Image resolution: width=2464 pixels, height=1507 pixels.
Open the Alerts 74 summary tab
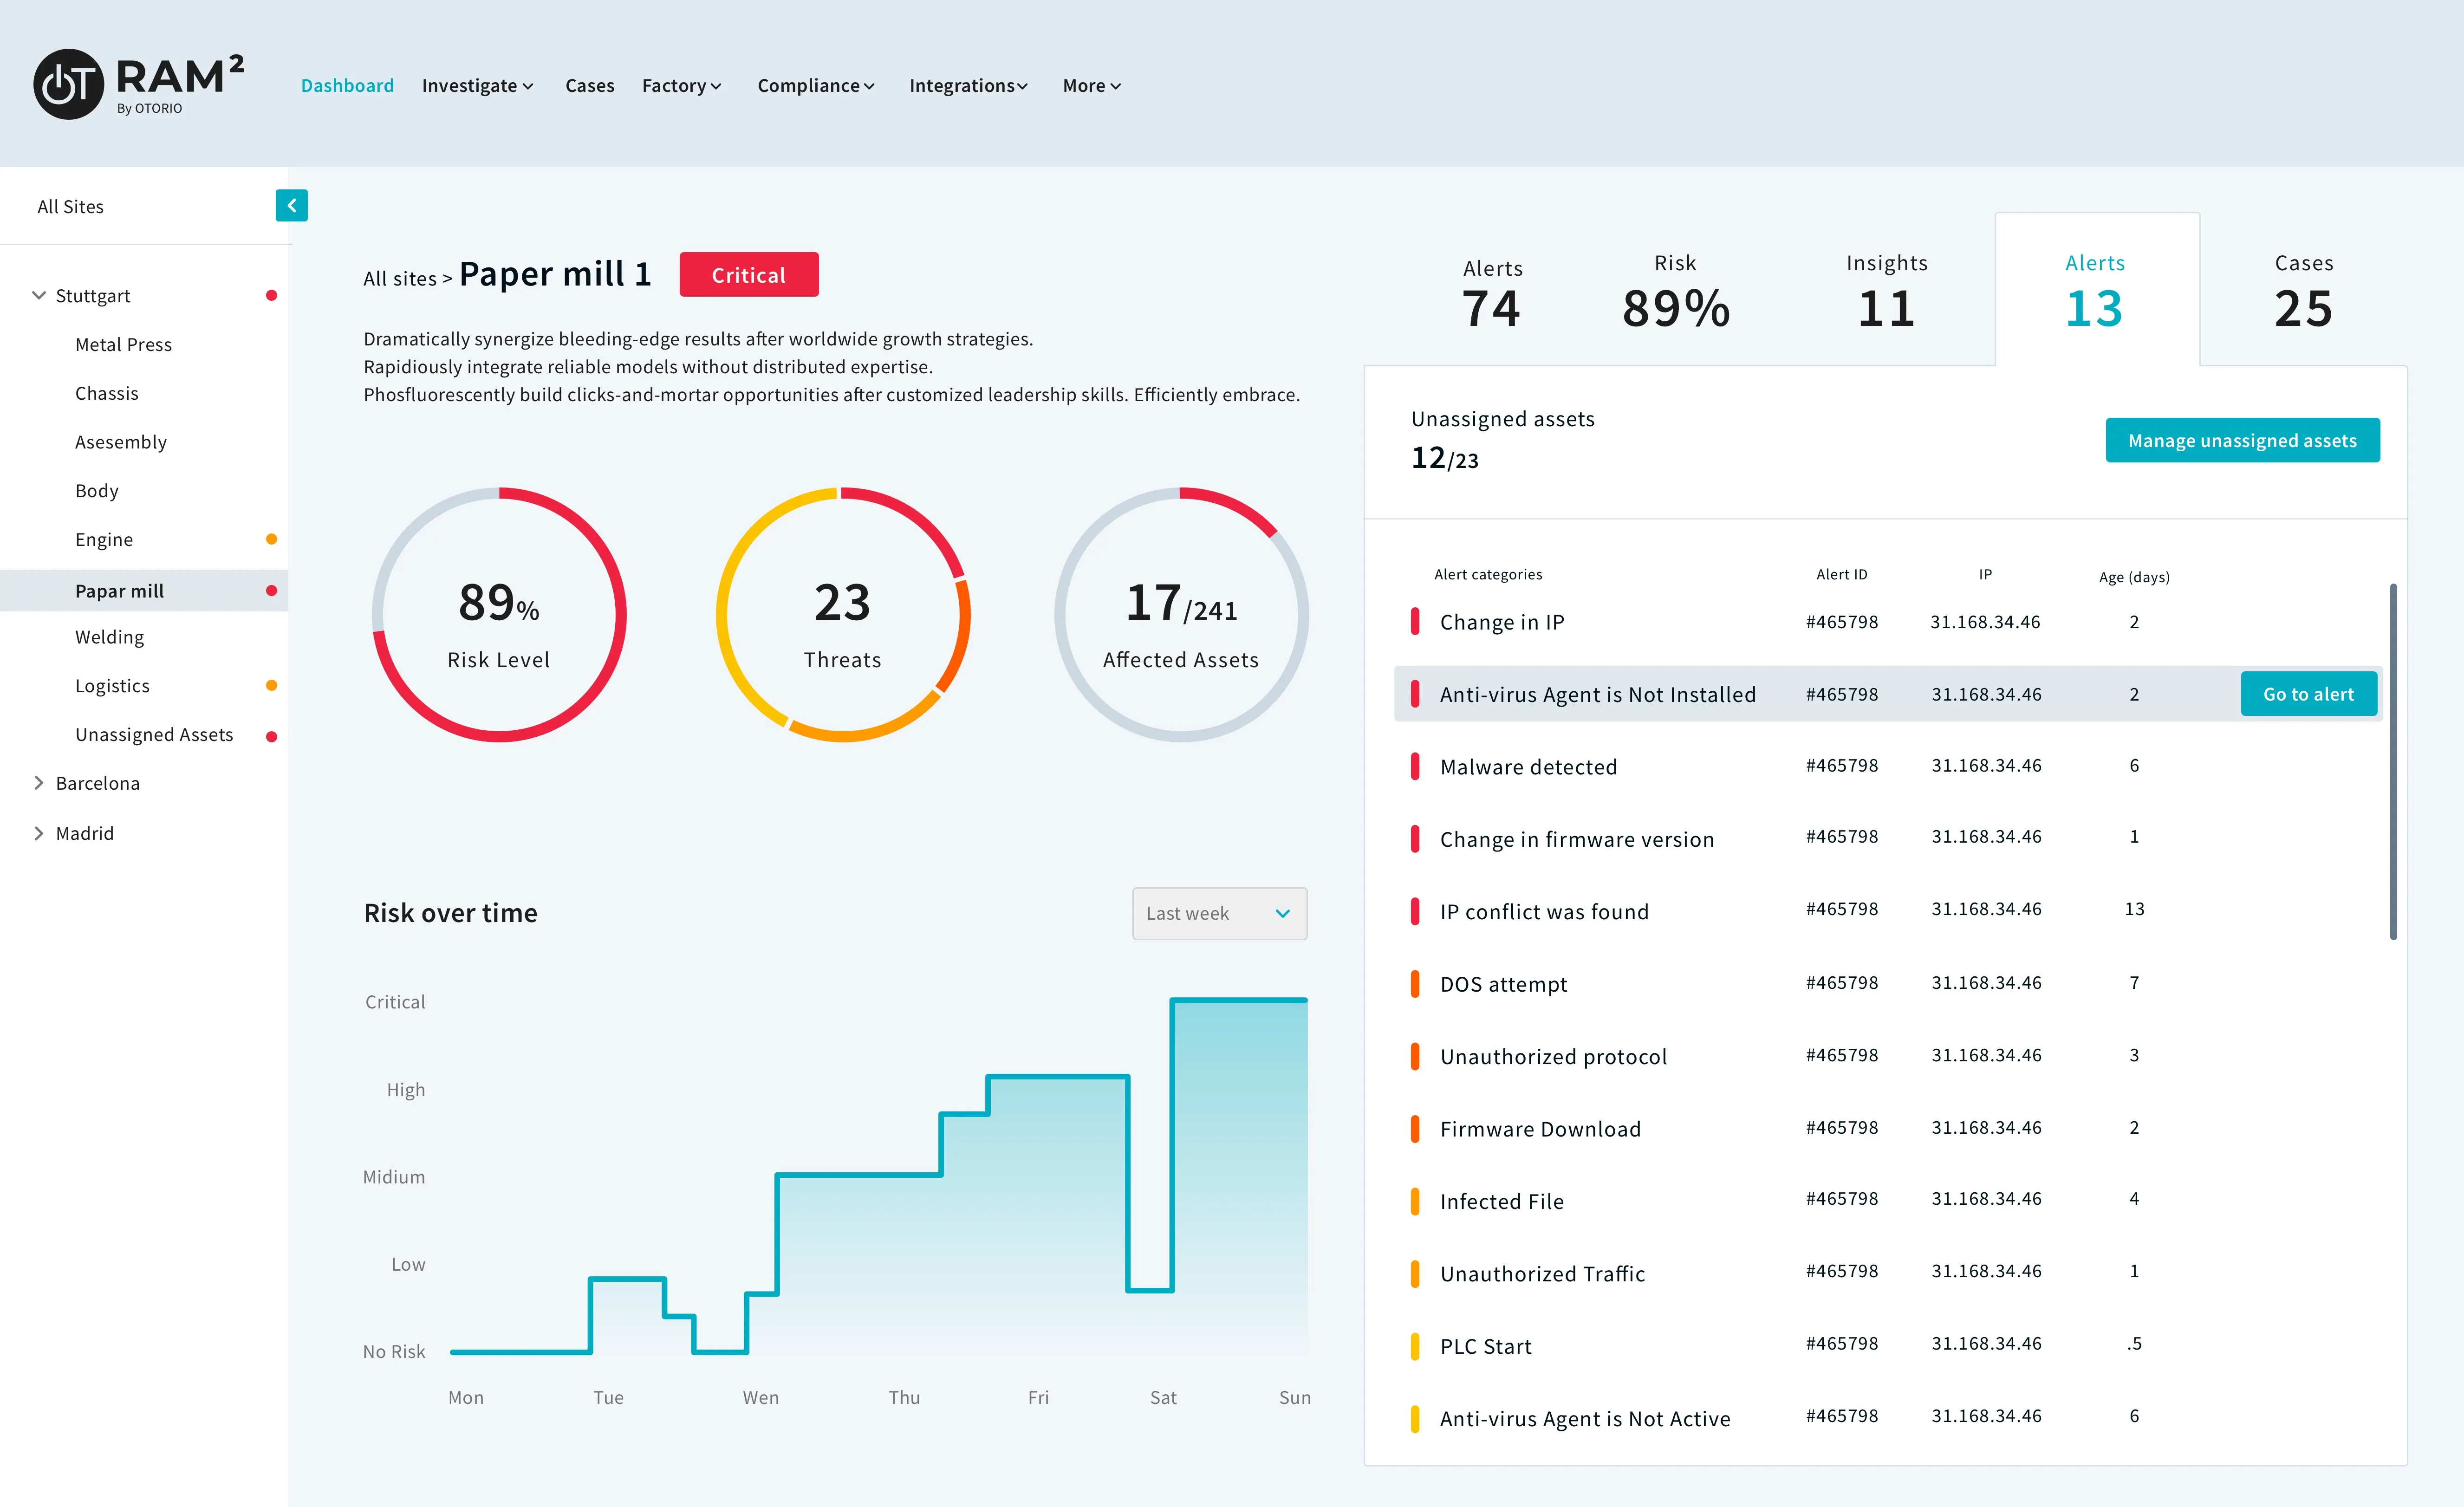point(1492,293)
